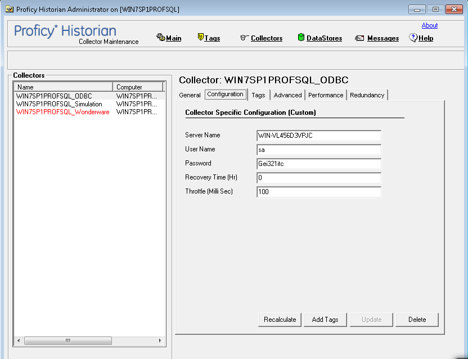Click the right scroll arrow of collectors list
The width and height of the screenshot is (468, 359).
click(x=160, y=340)
